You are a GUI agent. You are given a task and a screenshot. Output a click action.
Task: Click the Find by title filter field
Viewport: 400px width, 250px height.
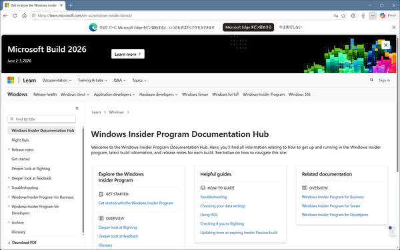(41, 119)
